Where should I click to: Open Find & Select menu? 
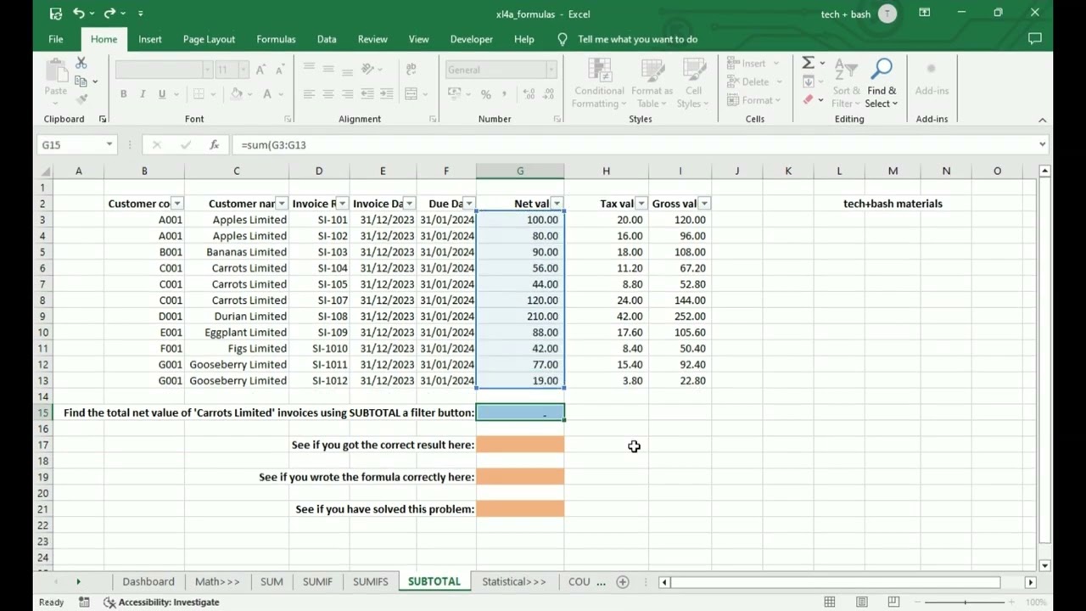pos(882,84)
